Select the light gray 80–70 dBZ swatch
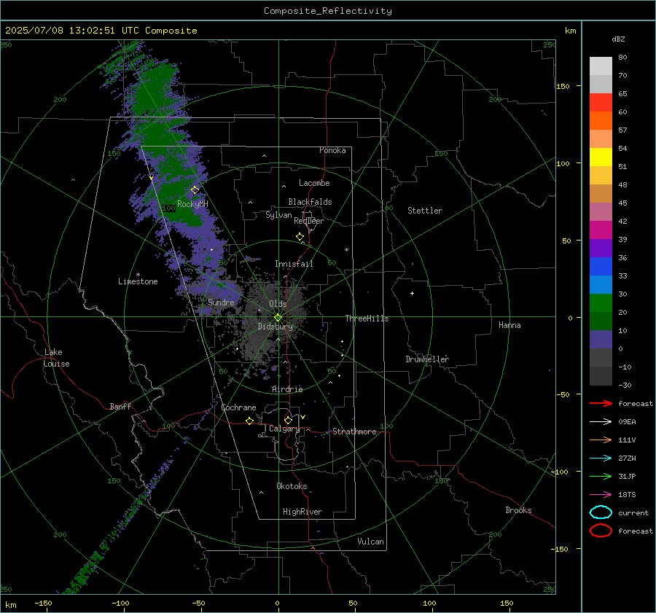 pos(601,66)
